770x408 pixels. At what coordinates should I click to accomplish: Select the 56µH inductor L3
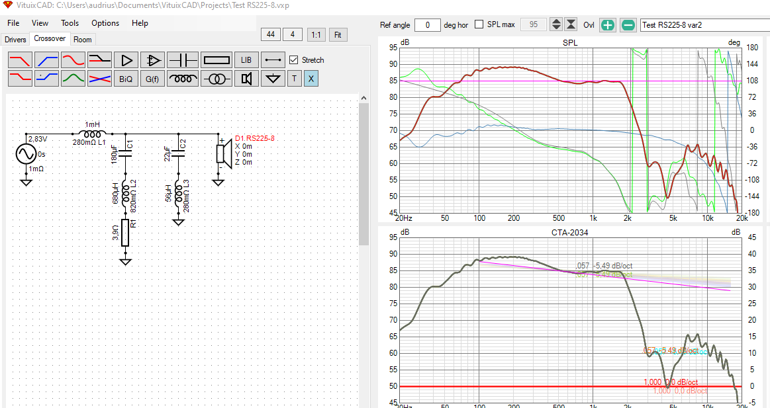(x=178, y=194)
